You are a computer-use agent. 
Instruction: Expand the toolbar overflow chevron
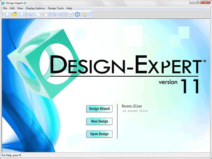point(91,12)
